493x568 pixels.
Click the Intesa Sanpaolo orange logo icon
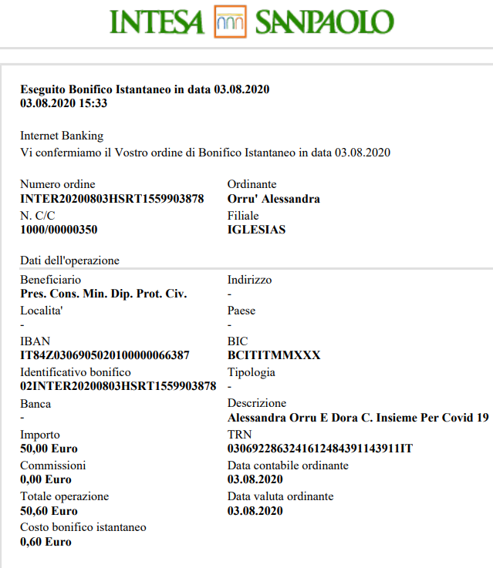(x=230, y=22)
